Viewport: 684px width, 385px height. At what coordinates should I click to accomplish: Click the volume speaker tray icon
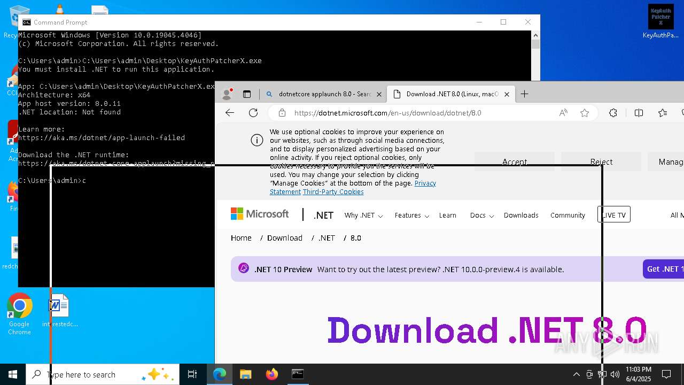click(615, 374)
